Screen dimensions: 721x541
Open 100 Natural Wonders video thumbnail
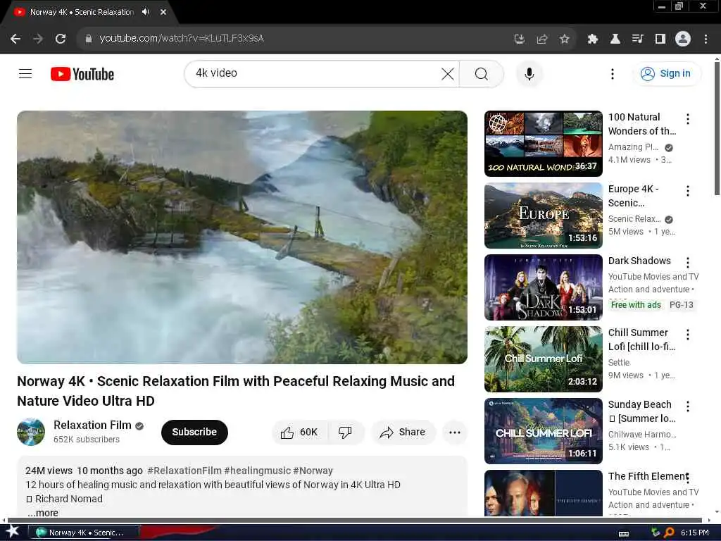coord(543,144)
